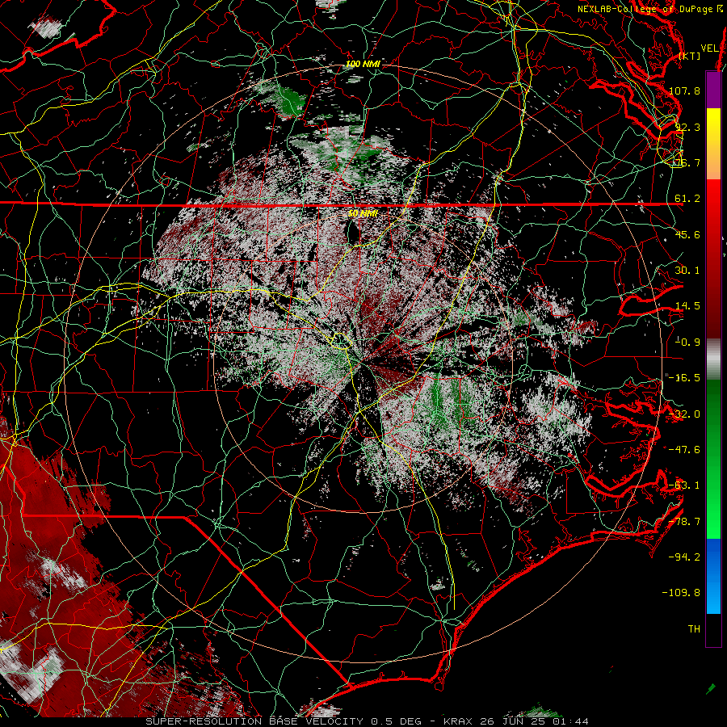The width and height of the screenshot is (727, 727).
Task: Click the -63.1 legend value
Action: (x=684, y=485)
